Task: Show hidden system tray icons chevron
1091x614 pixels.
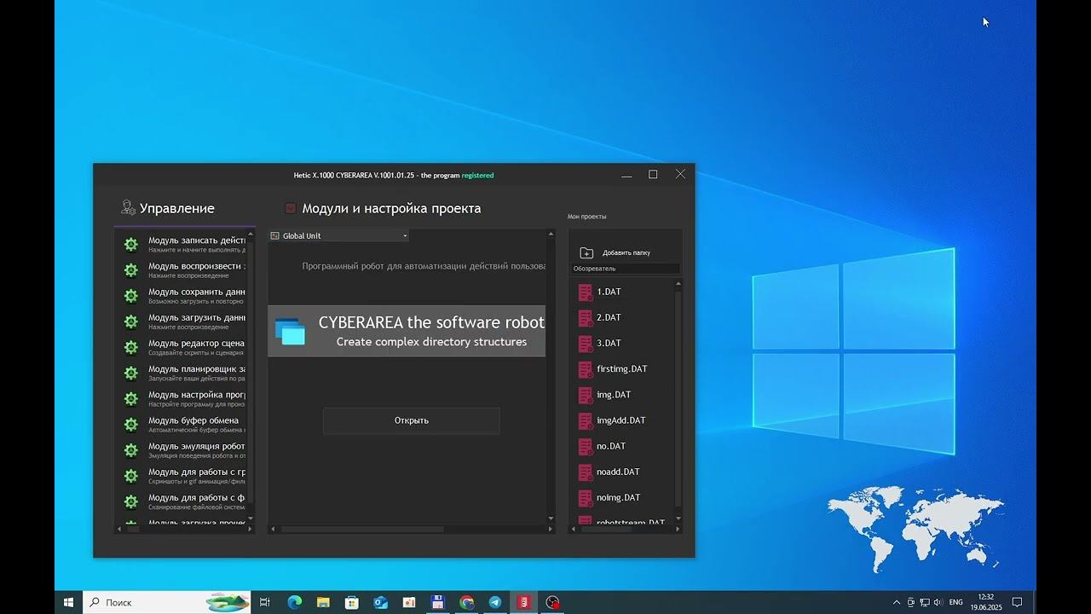Action: pos(897,602)
